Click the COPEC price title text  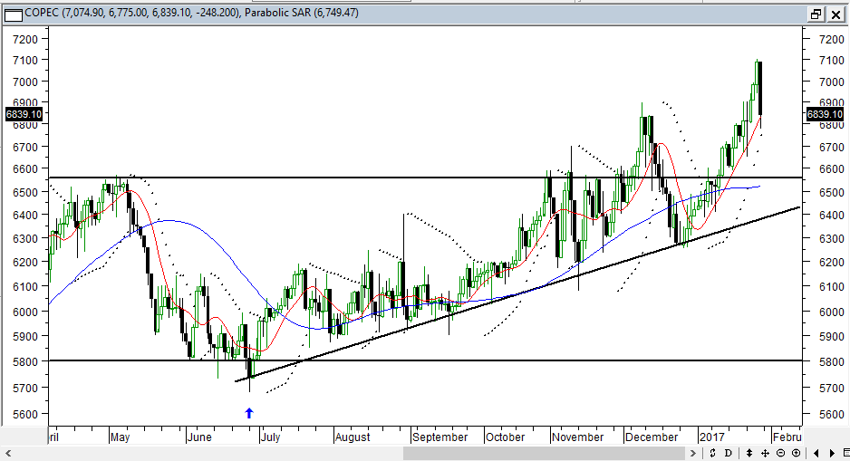tap(132, 13)
